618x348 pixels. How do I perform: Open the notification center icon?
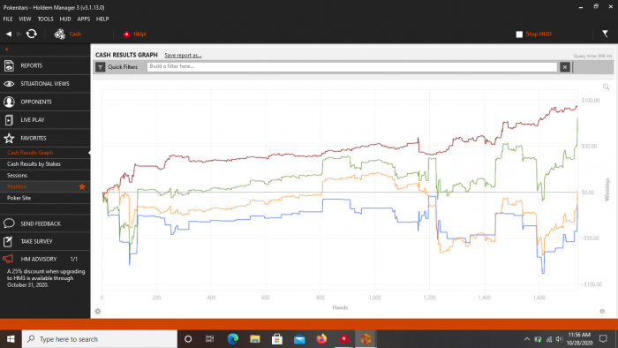pyautogui.click(x=603, y=339)
